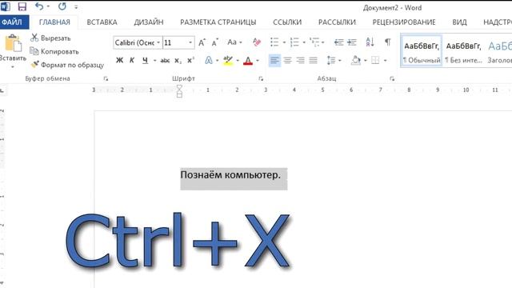Screen dimensions: 512x288
Task: Click Формат по образцу button
Action: [67, 65]
